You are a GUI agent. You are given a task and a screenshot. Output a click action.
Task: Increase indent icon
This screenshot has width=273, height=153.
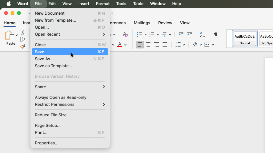189,34
